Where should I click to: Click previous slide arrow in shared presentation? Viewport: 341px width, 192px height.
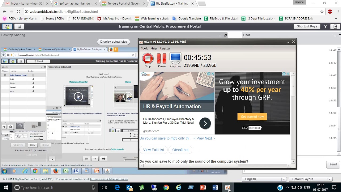click(x=86, y=159)
